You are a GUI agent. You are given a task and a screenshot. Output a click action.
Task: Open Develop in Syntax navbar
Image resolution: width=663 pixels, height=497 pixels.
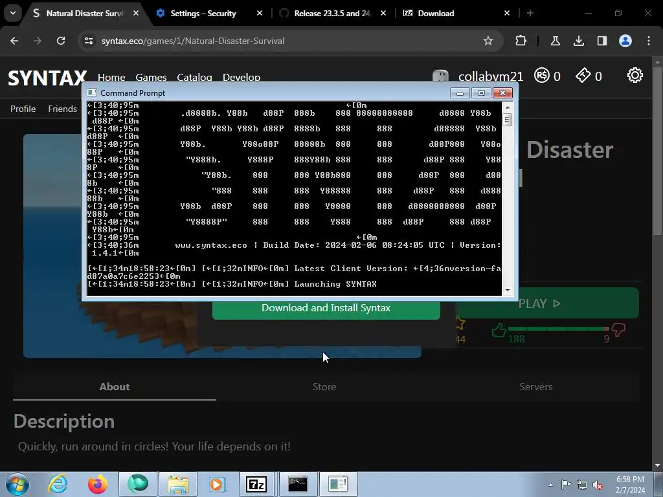(242, 77)
